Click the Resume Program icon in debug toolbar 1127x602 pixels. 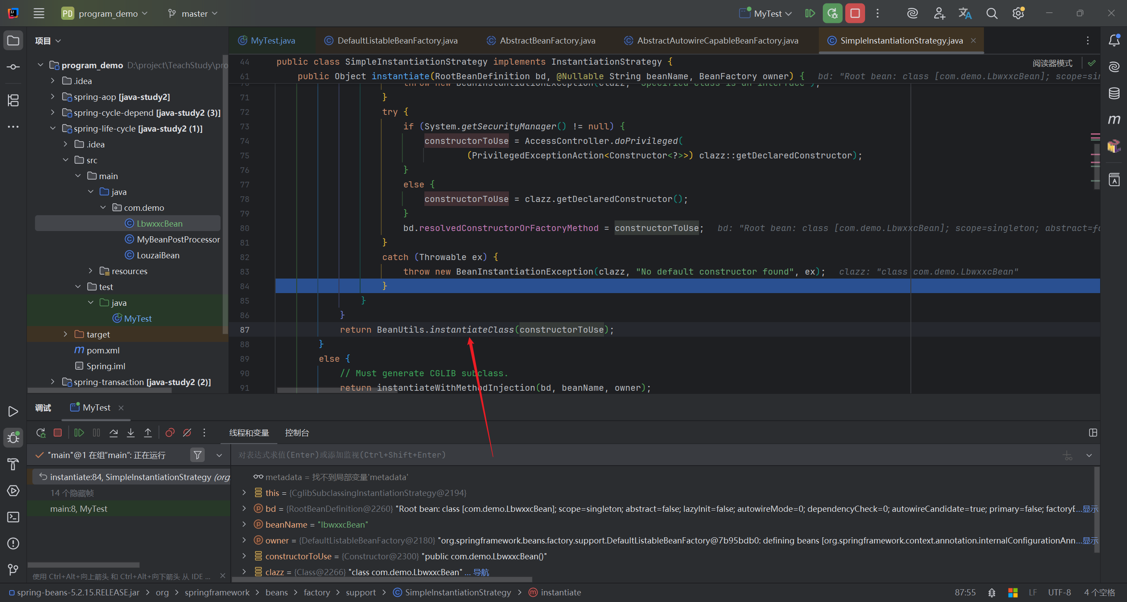tap(79, 433)
